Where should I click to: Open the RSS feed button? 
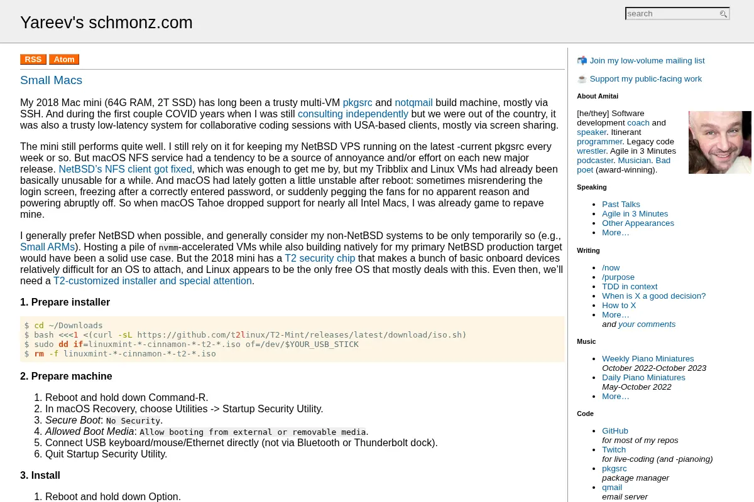click(33, 60)
